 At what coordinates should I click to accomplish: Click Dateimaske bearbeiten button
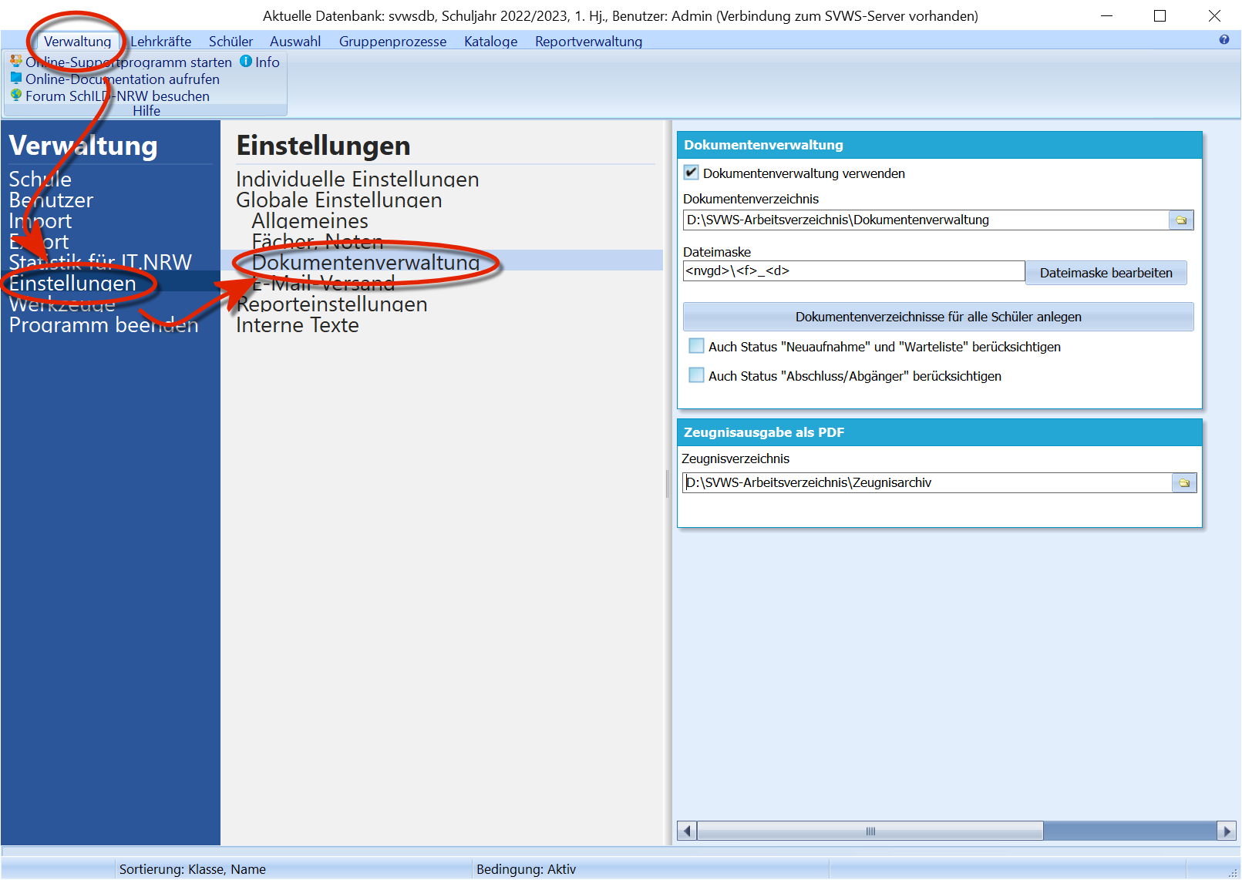pyautogui.click(x=1106, y=273)
